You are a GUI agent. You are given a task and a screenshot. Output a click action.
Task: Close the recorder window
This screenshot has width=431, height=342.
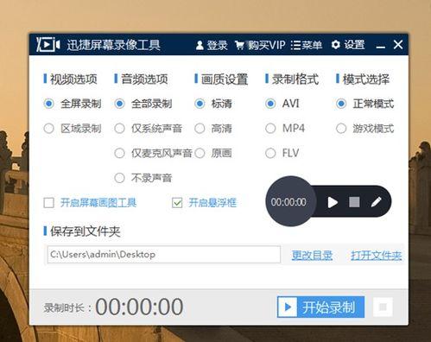point(398,45)
